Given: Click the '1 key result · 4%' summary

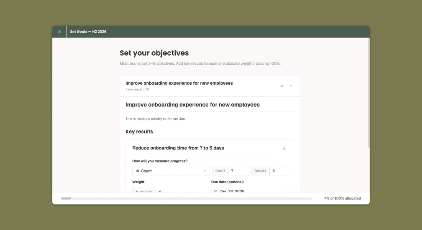Looking at the screenshot, I should tap(137, 90).
